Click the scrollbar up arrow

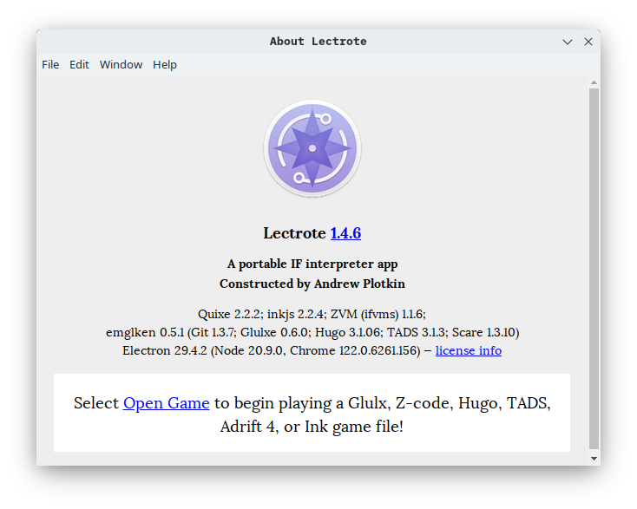click(594, 82)
